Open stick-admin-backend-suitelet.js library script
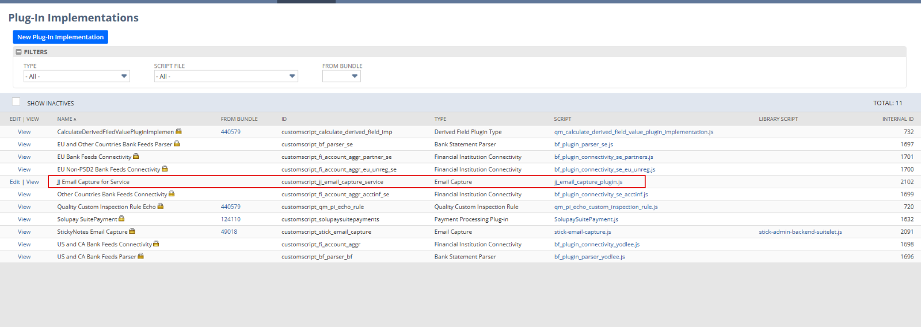The width and height of the screenshot is (921, 327). click(800, 232)
